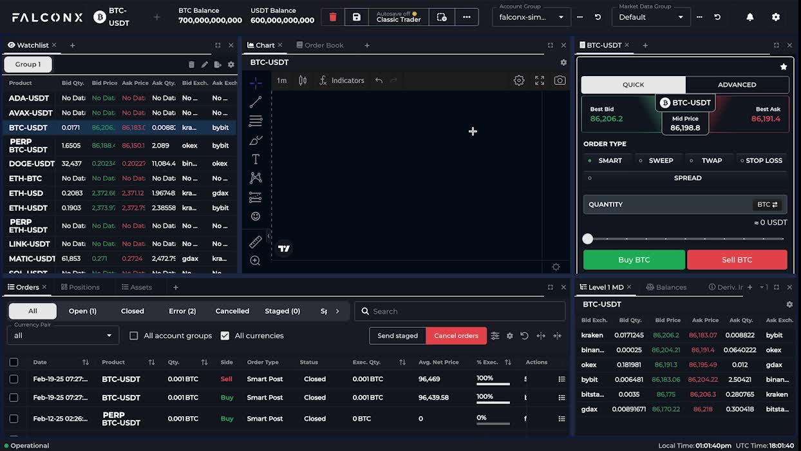This screenshot has width=801, height=451.
Task: Open Account Group dropdown
Action: 531,17
